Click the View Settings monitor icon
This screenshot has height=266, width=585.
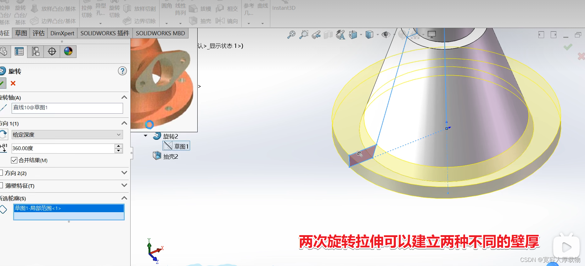[431, 35]
